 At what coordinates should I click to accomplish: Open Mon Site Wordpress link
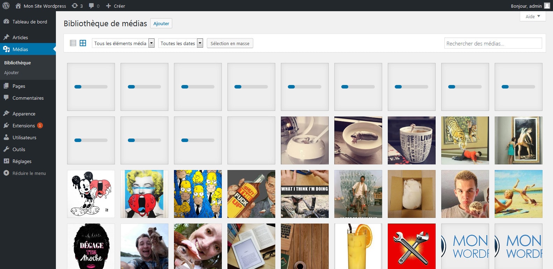(45, 6)
